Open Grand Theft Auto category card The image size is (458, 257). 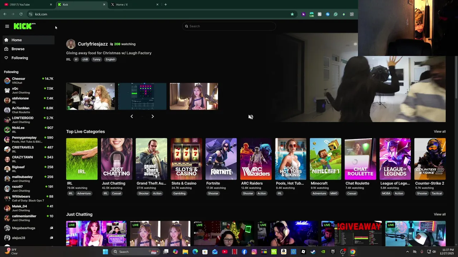coord(151,159)
